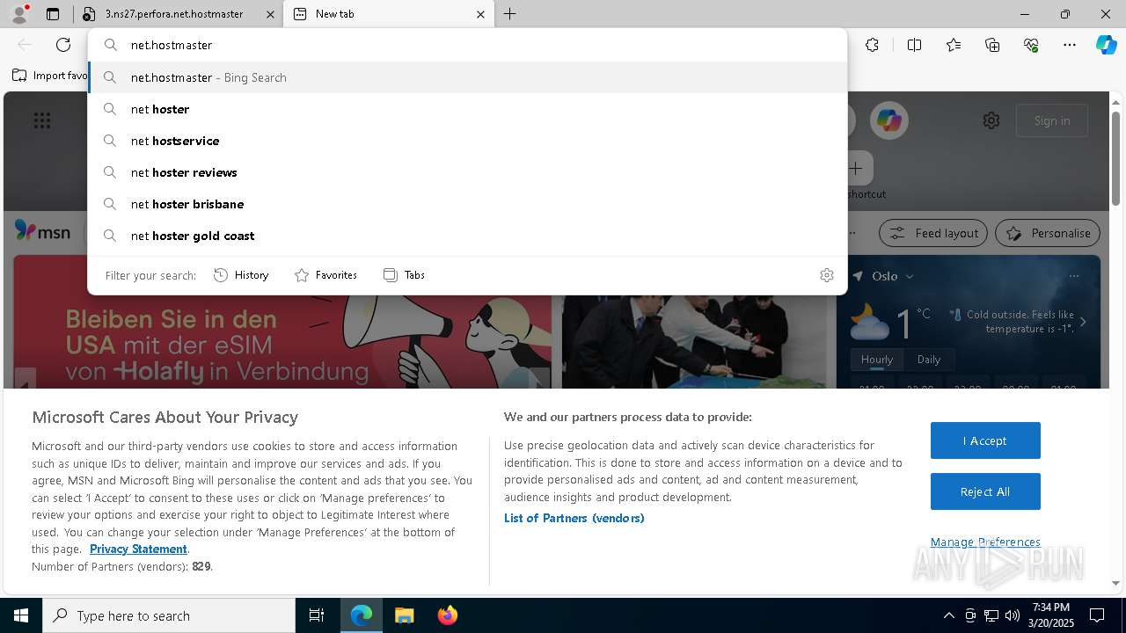Click the Reject All button

pos(985,491)
